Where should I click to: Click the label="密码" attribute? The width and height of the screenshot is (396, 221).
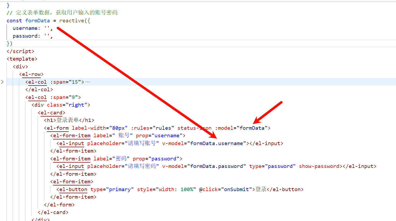(x=112, y=159)
